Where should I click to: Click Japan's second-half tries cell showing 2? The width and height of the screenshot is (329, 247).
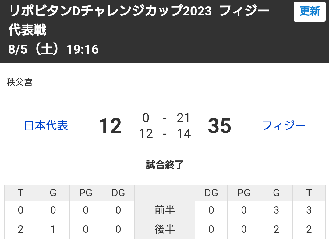(x=20, y=229)
